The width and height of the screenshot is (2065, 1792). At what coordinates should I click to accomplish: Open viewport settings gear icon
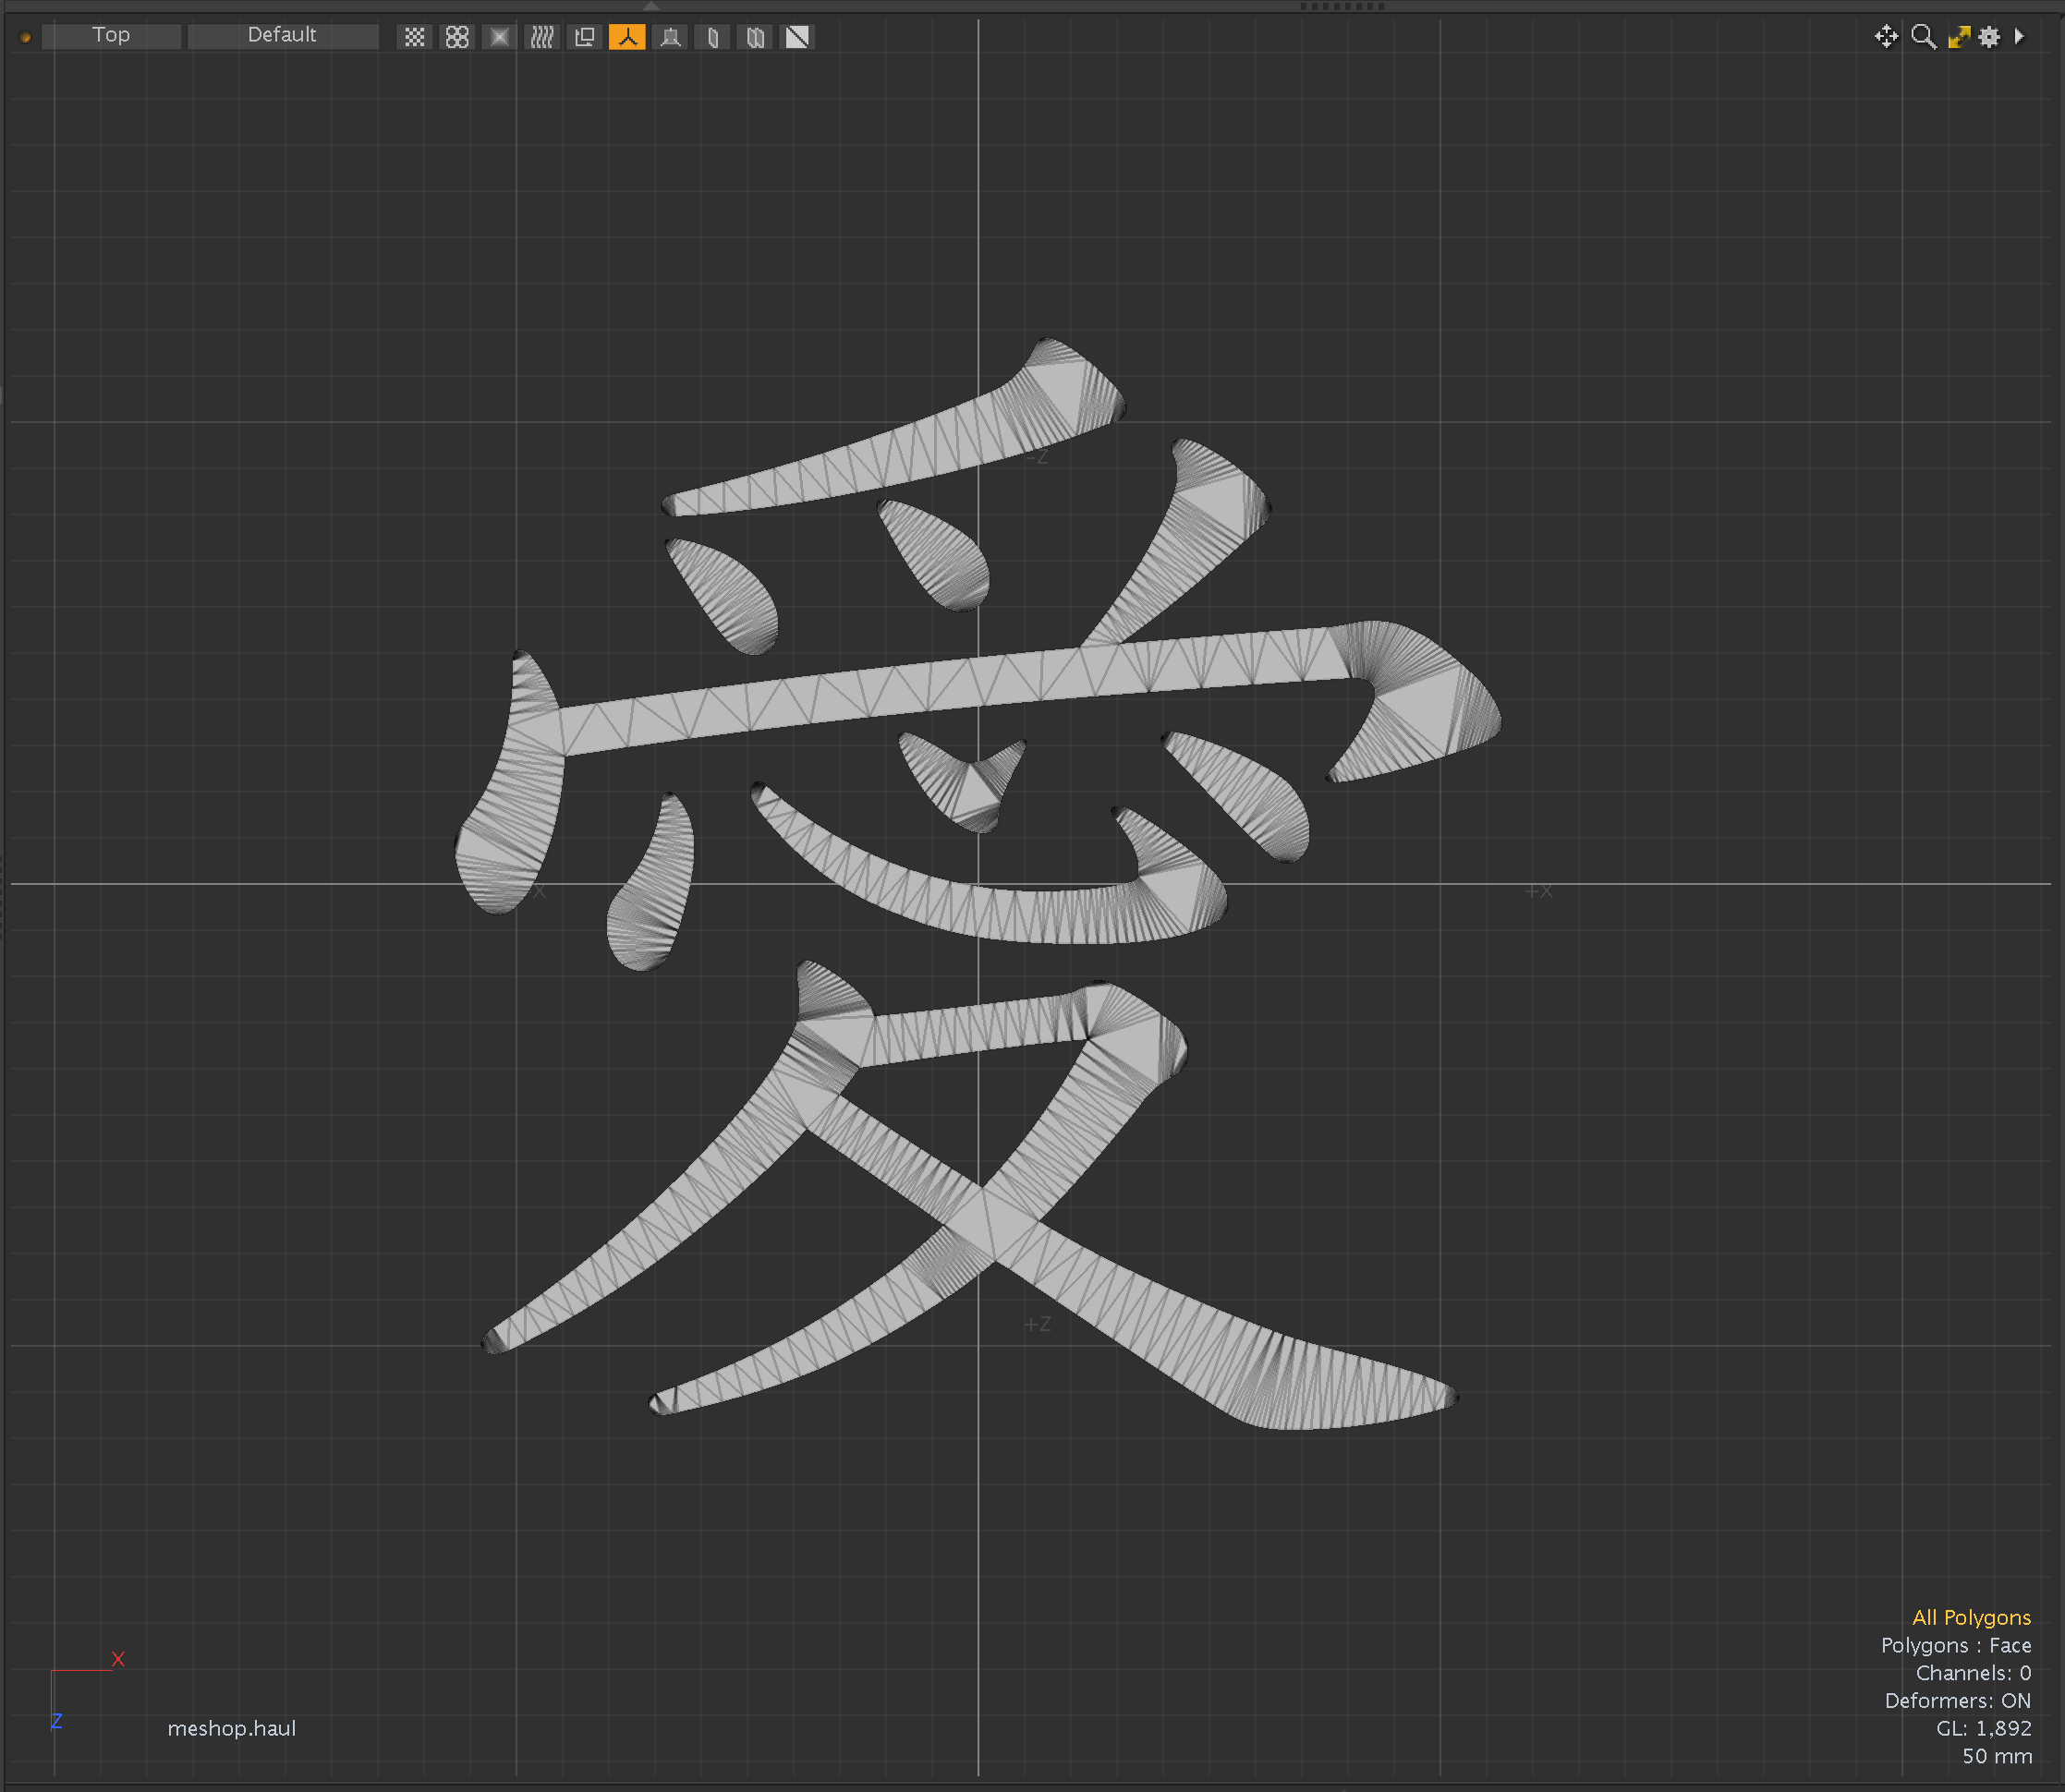point(1989,36)
